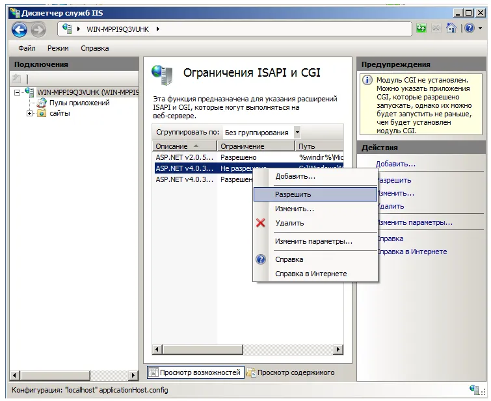The height and width of the screenshot is (401, 491).
Task: Switch to Просмотр содержимого view
Action: point(291,372)
